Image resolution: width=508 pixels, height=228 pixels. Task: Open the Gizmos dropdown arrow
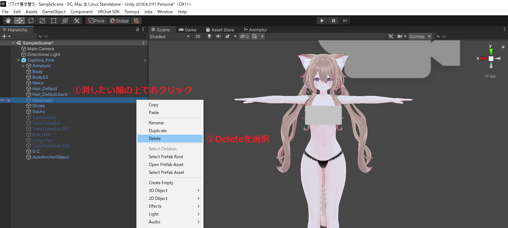coord(429,36)
